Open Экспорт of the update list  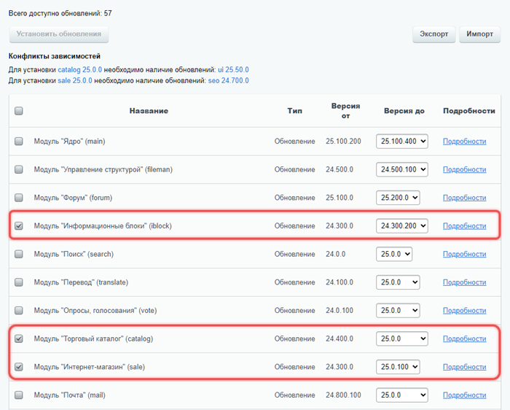434,34
